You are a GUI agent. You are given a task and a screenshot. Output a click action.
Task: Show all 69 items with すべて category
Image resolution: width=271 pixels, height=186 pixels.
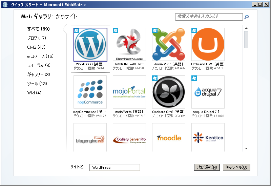39,29
